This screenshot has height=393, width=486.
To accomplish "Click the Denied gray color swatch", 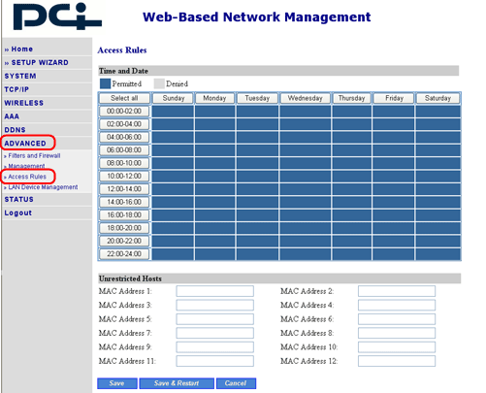I will (159, 83).
